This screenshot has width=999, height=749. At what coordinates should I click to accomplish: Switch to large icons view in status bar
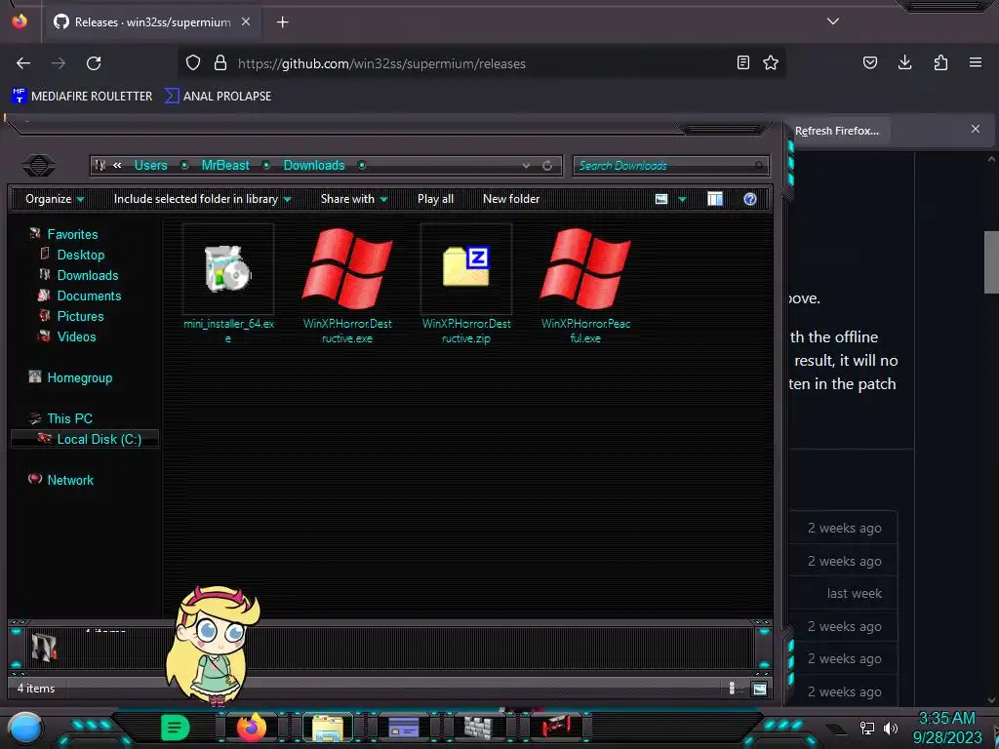(x=759, y=689)
